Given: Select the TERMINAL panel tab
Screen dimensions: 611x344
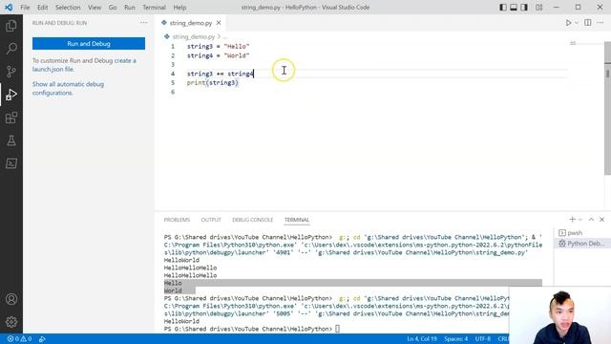Looking at the screenshot, I should point(297,220).
